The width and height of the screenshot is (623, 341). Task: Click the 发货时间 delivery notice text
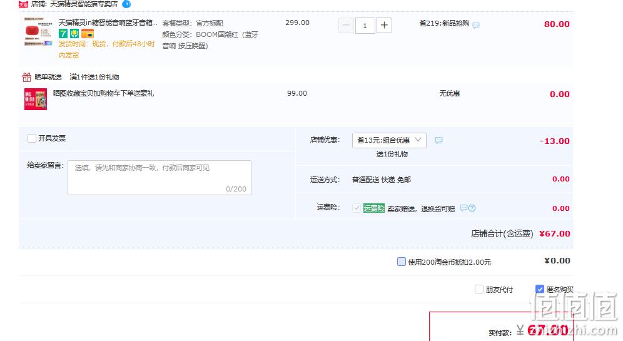[106, 49]
